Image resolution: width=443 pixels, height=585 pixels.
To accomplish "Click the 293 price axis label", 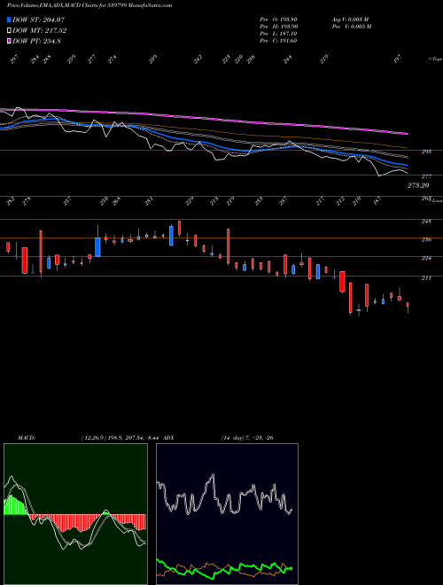I will coord(427,152).
